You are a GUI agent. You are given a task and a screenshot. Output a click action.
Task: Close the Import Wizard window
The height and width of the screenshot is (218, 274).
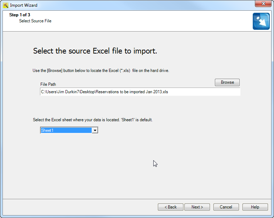[x=263, y=4]
